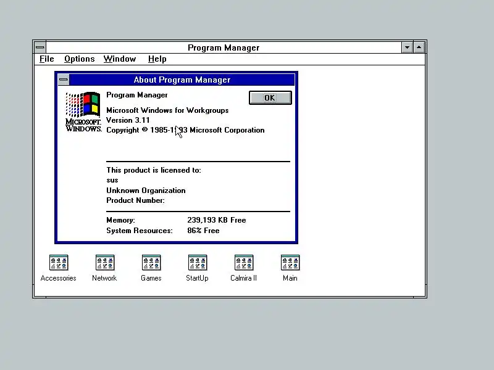Open the About dialog control menu box
494x370 pixels.
64,80
